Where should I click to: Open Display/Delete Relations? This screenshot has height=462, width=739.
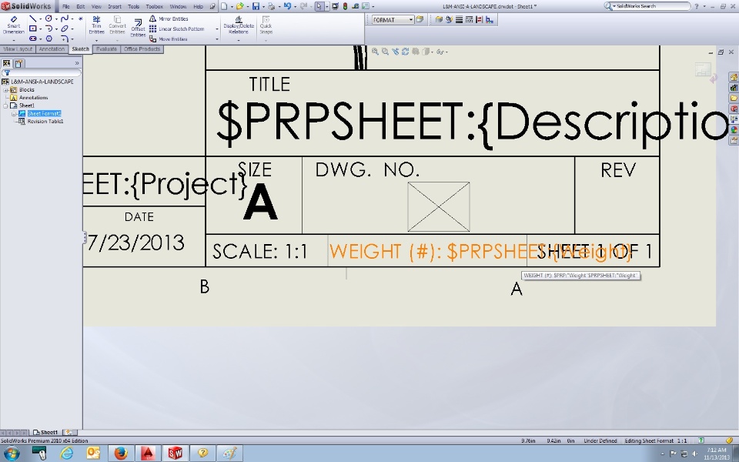point(239,25)
